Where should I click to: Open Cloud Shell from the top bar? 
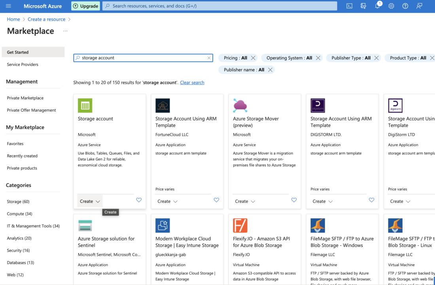point(349,6)
